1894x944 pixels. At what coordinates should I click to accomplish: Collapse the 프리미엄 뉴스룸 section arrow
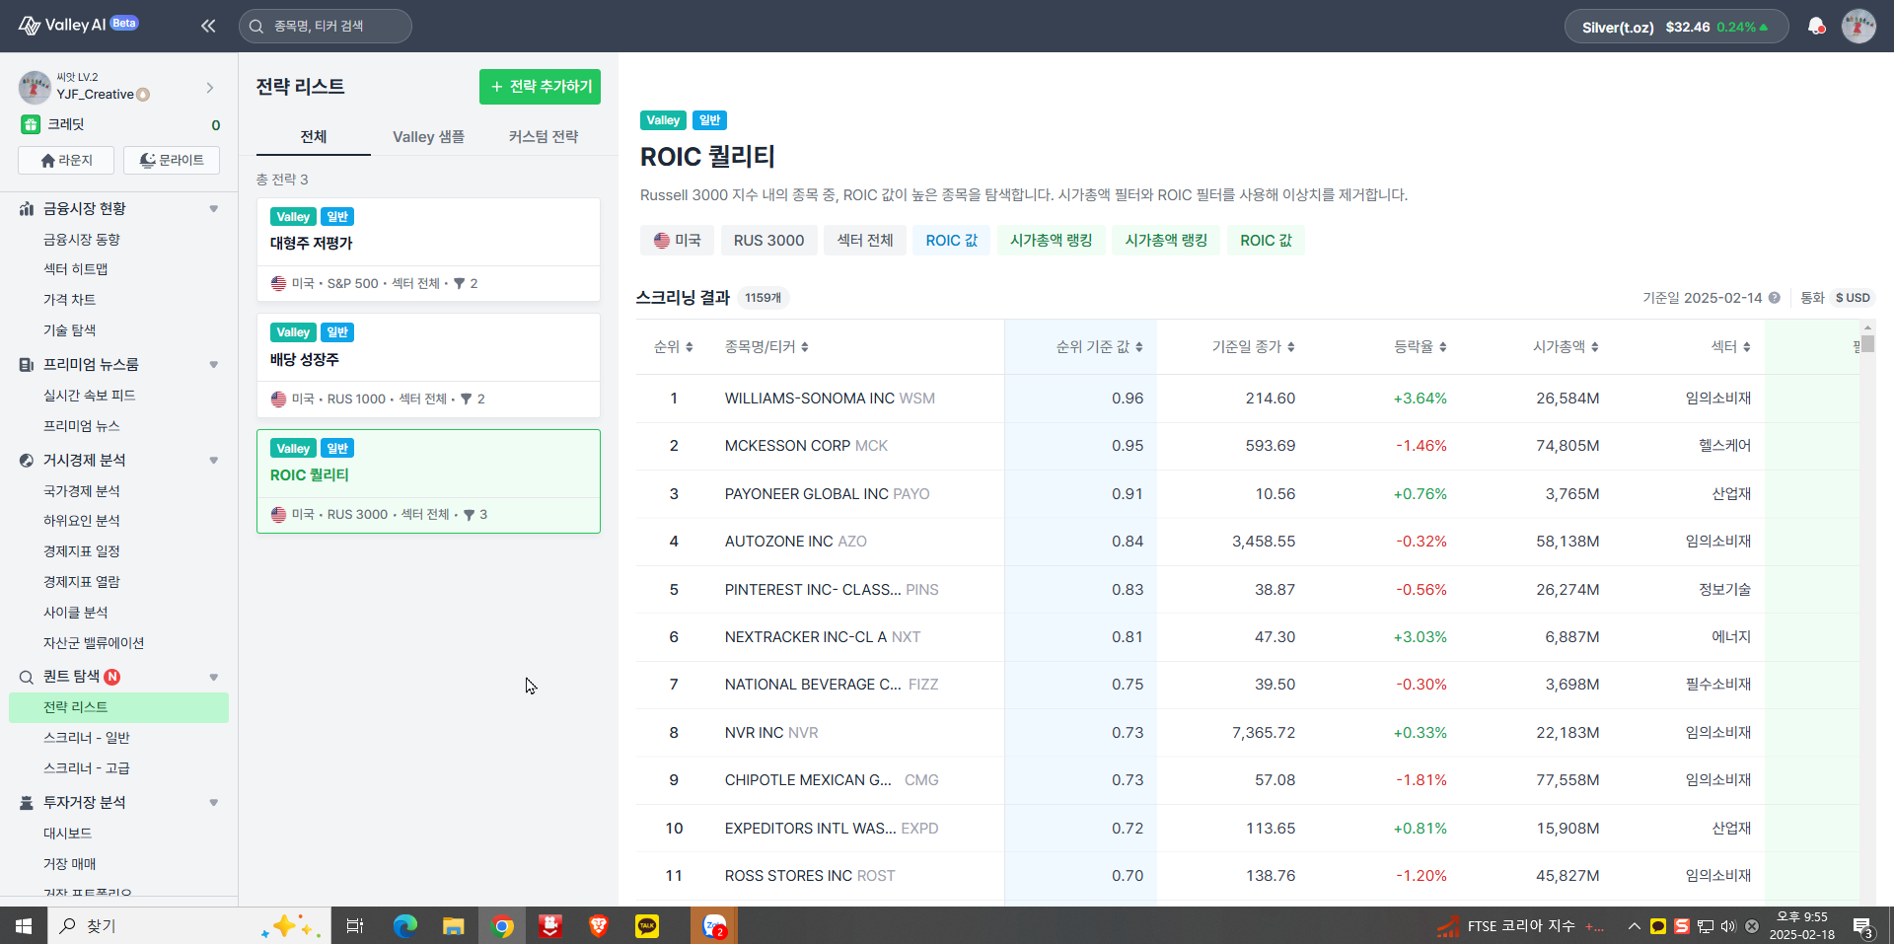click(213, 365)
